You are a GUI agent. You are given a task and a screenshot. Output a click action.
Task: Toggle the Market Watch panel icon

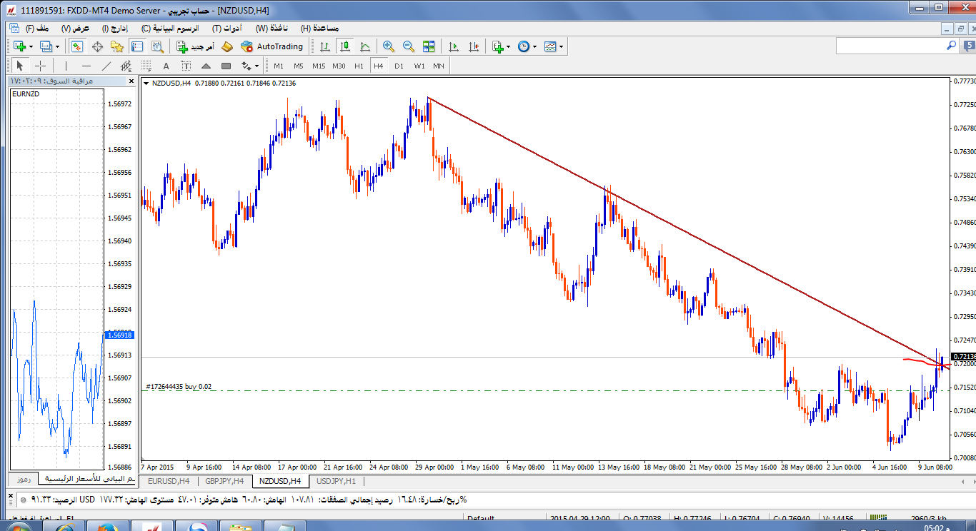[x=77, y=46]
